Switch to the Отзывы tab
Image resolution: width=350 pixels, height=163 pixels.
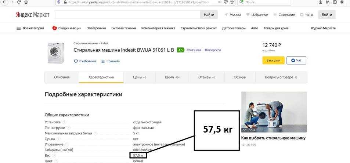206,77
